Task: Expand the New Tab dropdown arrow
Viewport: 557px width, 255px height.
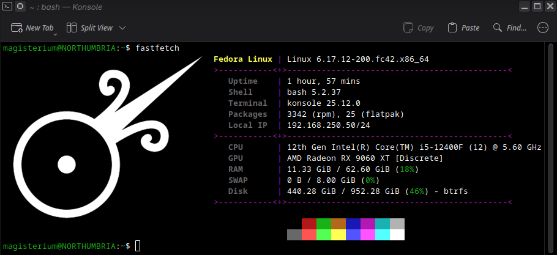Action: tap(56, 34)
